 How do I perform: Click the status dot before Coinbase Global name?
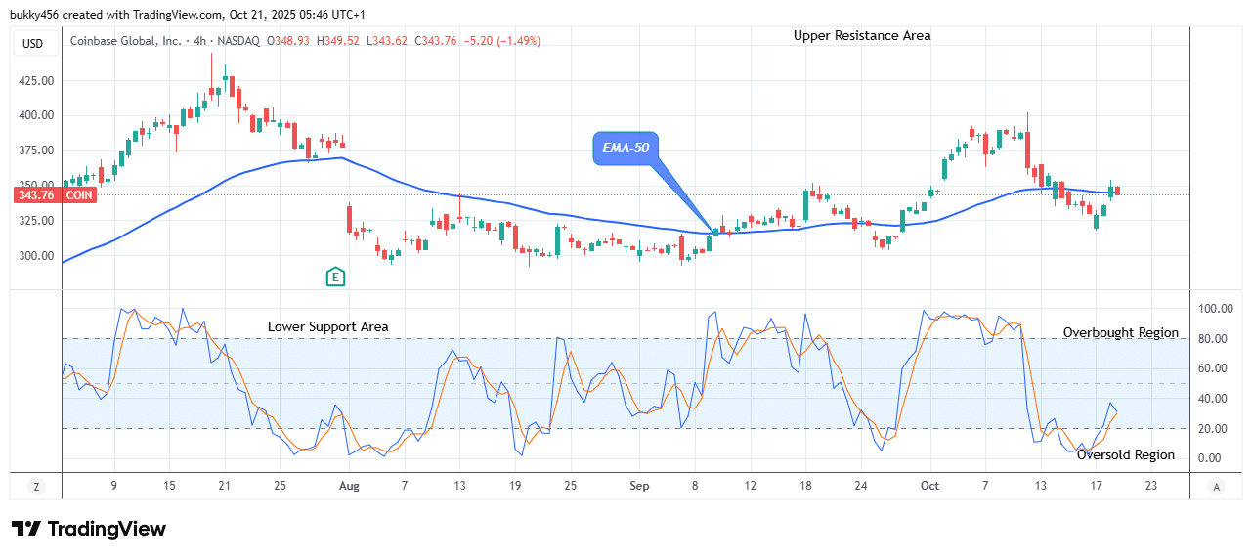coord(65,41)
